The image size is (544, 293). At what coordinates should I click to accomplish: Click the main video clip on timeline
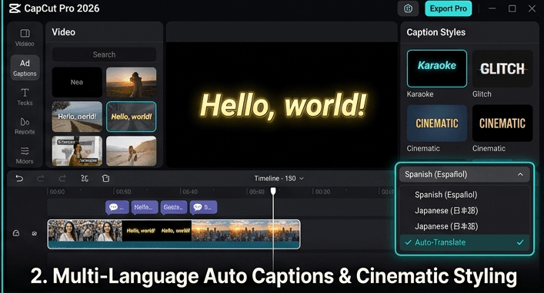(x=174, y=234)
